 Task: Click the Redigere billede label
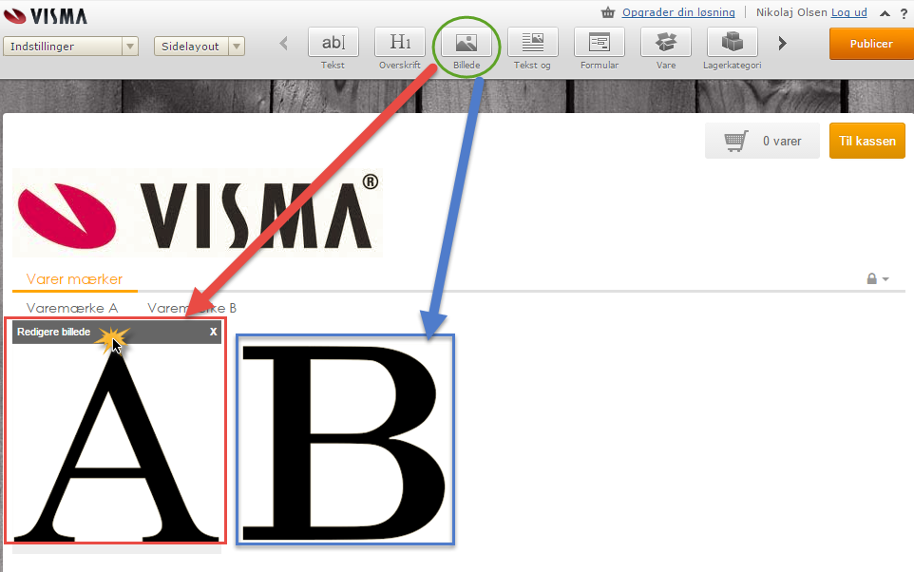pyautogui.click(x=53, y=332)
